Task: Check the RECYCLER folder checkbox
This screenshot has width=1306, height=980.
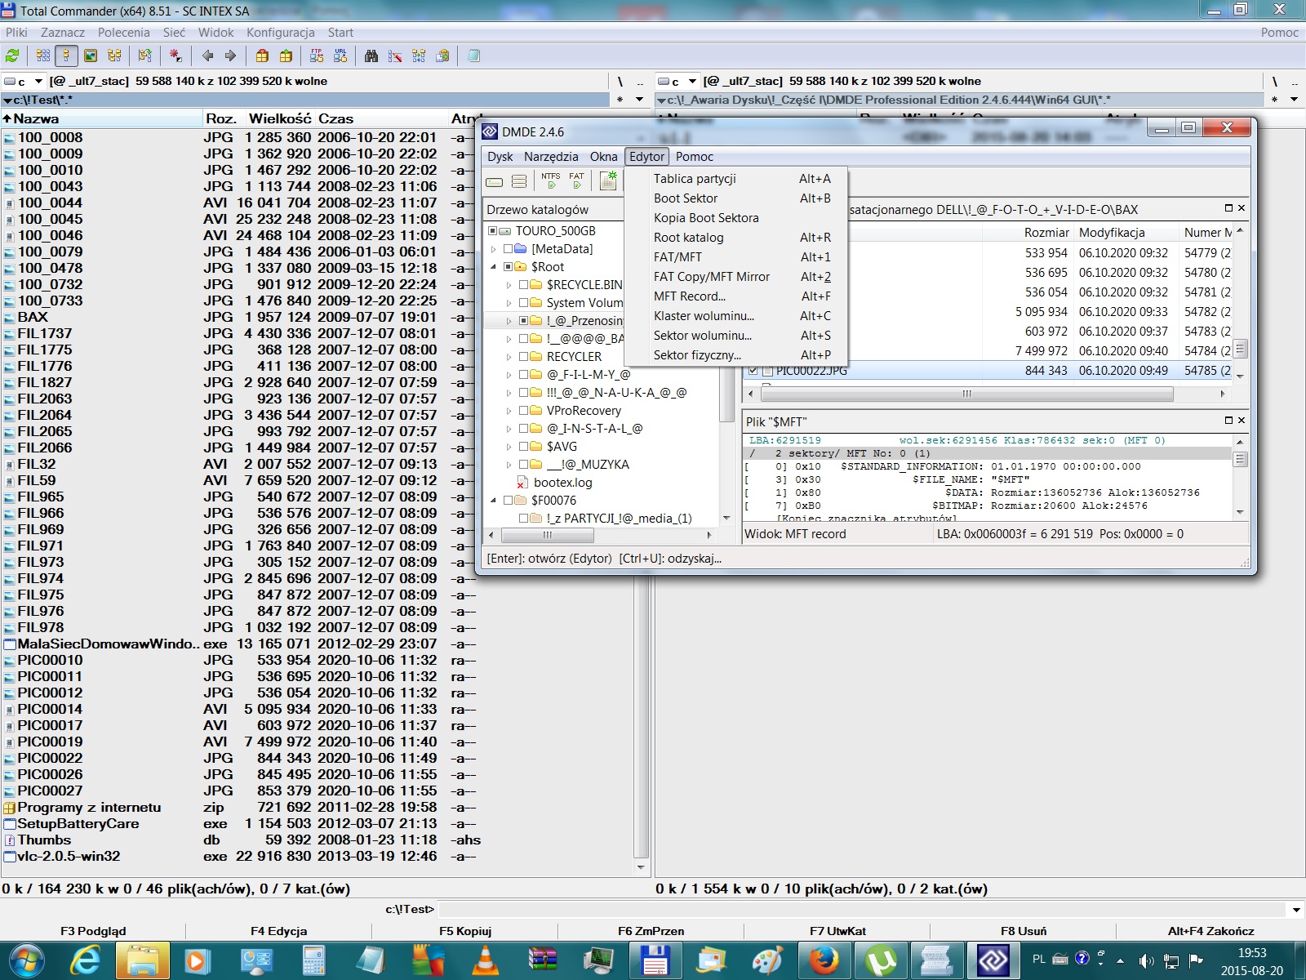Action: click(x=524, y=357)
